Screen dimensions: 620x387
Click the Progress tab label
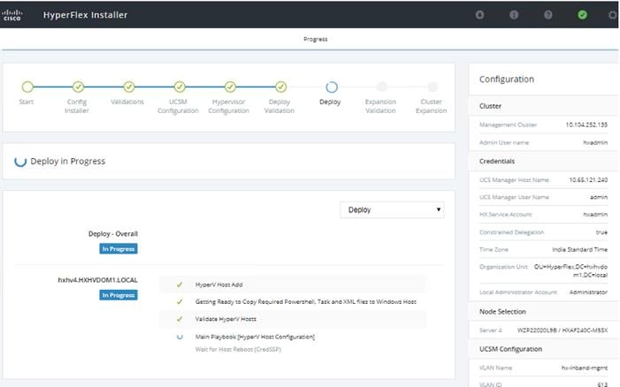coord(315,39)
